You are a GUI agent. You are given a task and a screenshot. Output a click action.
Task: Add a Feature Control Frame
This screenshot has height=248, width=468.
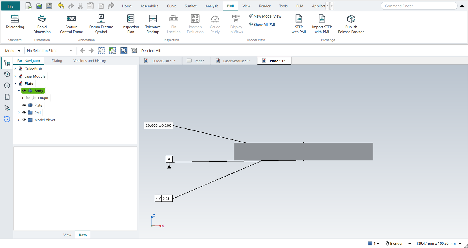pos(71,24)
